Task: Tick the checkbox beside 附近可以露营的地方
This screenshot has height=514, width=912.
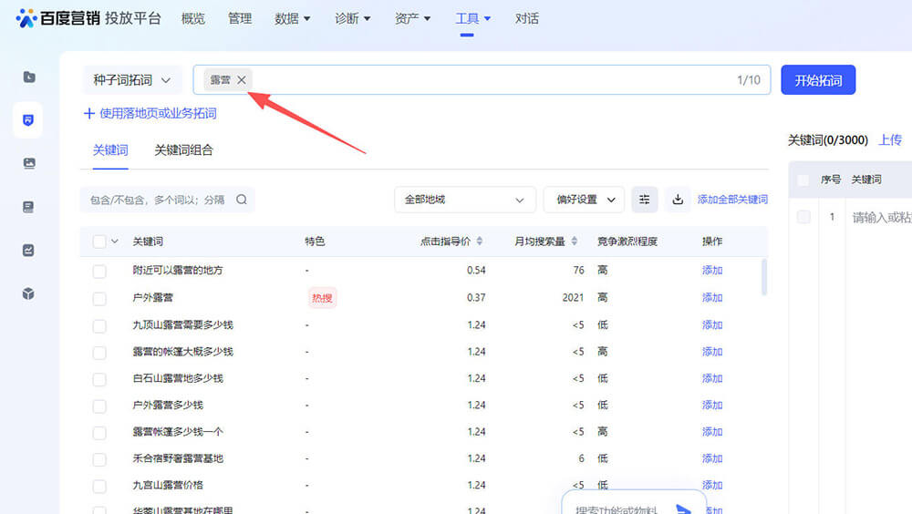Action: click(x=99, y=271)
